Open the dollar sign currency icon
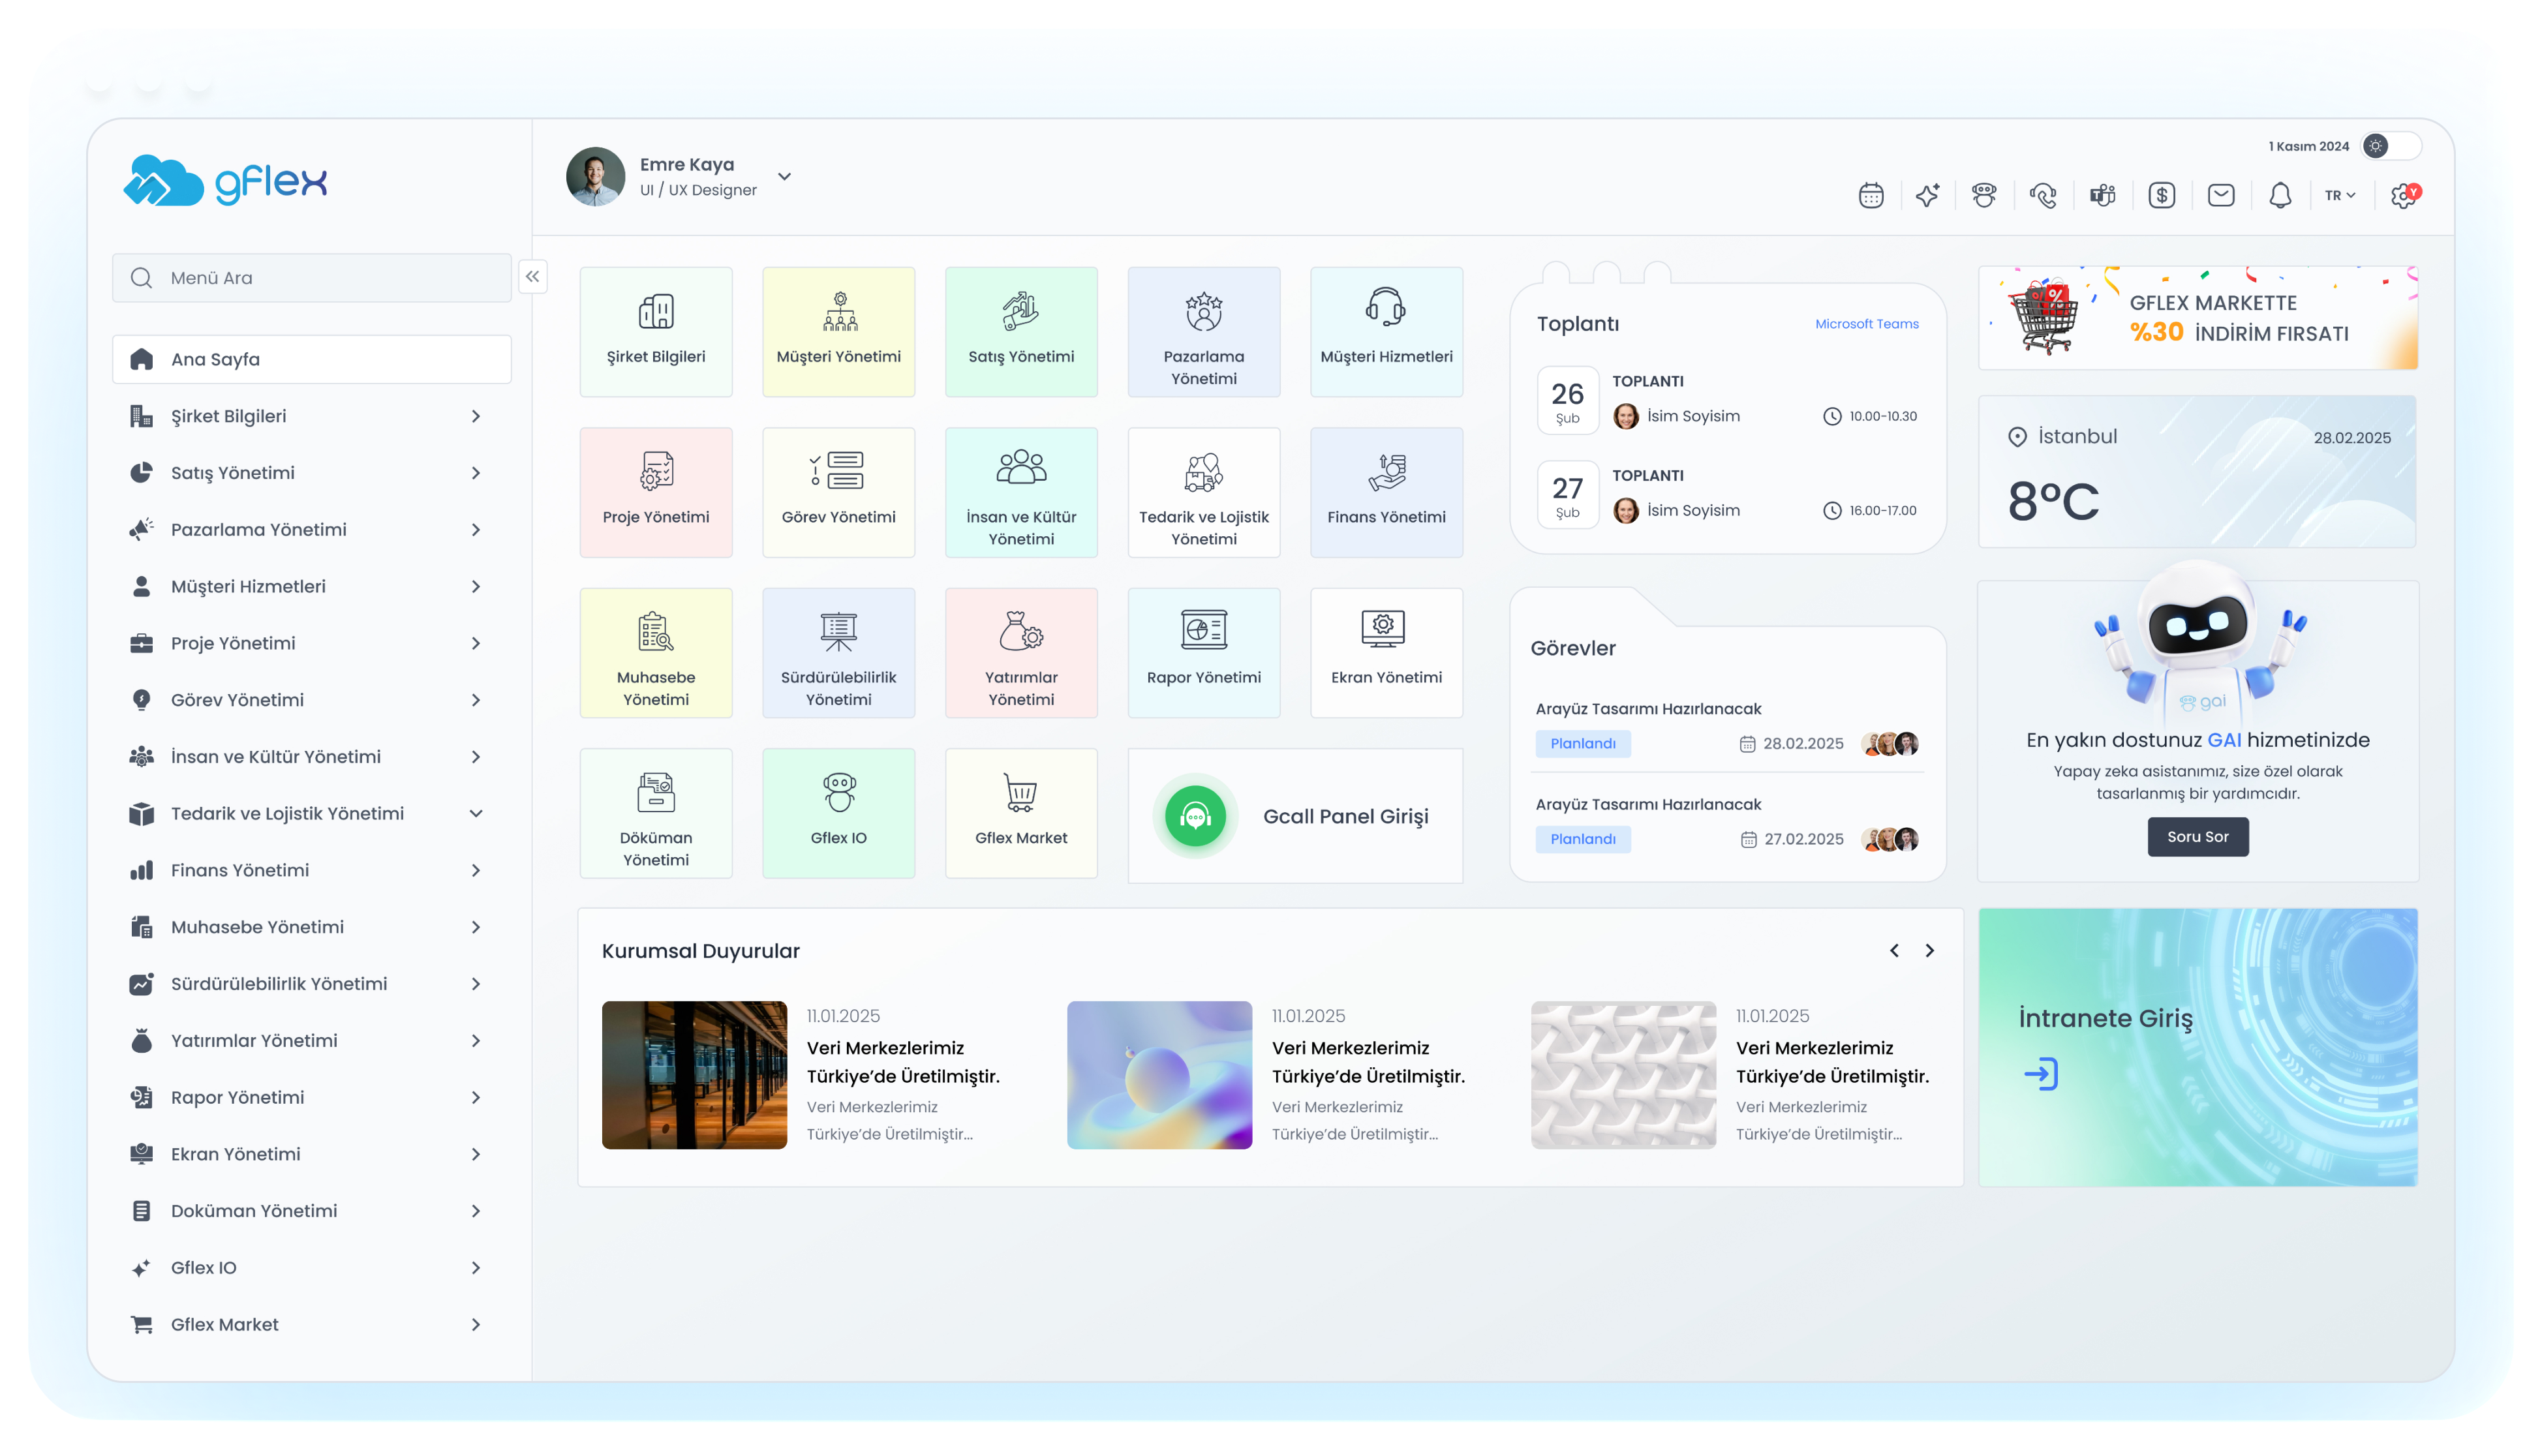Image resolution: width=2542 pixels, height=1456 pixels. click(x=2161, y=195)
